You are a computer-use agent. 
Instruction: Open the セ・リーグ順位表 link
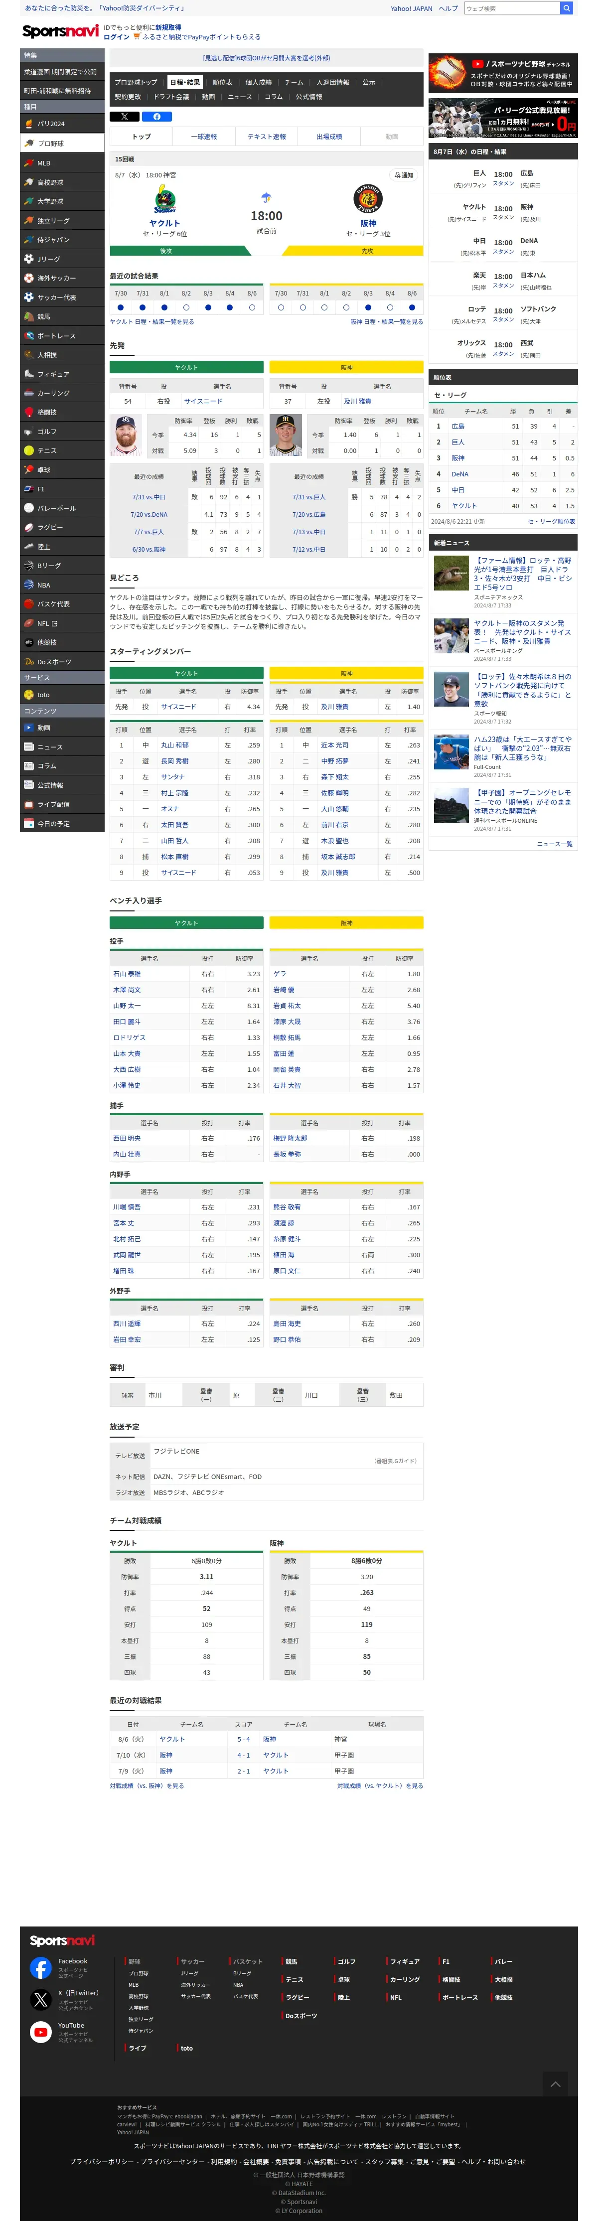(x=551, y=522)
